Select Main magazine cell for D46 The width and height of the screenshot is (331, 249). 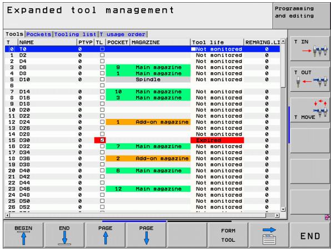[160, 189]
